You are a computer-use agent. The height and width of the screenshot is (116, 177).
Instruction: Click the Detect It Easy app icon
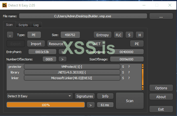5,5
